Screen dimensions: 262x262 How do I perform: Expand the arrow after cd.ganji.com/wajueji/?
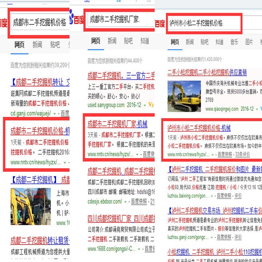(54, 114)
